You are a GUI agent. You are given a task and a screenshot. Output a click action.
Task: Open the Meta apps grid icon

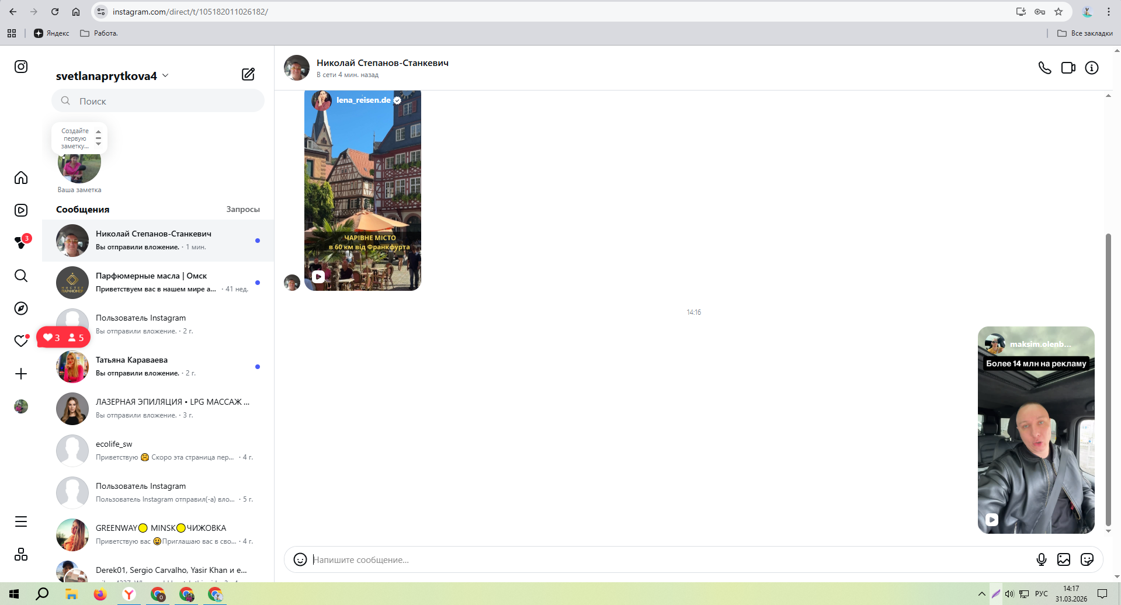pos(21,554)
